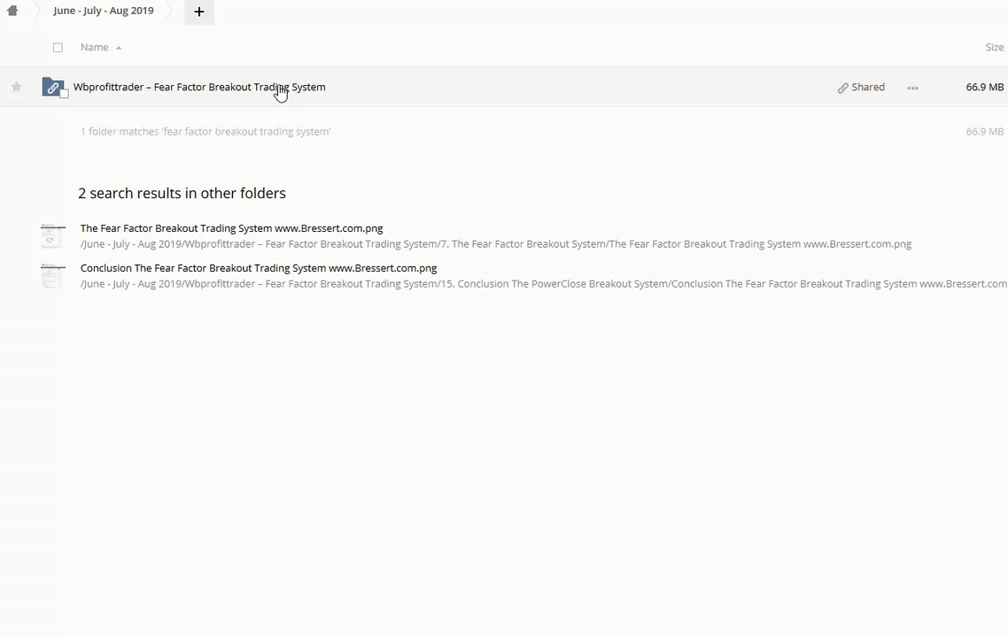This screenshot has height=637, width=1008.
Task: Favorite the Wbprofittrader folder with star
Action: (x=16, y=87)
